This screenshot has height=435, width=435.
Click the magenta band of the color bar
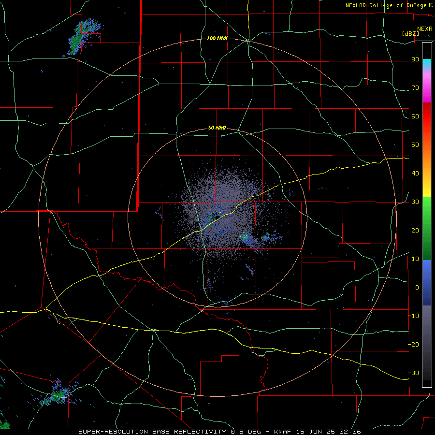[427, 89]
